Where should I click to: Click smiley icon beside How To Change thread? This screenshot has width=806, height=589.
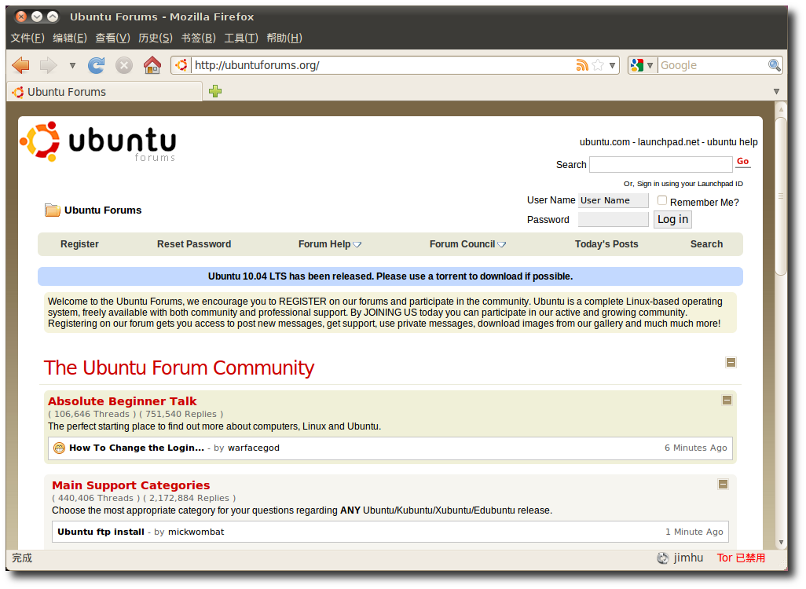click(x=60, y=448)
